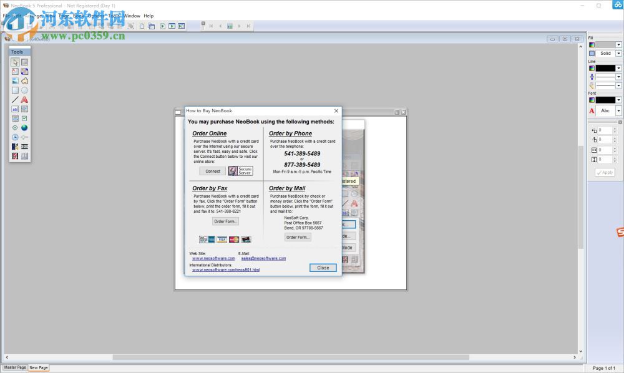This screenshot has height=373, width=624.
Task: Click the horizontal scrollbar thumb
Action: [291, 357]
